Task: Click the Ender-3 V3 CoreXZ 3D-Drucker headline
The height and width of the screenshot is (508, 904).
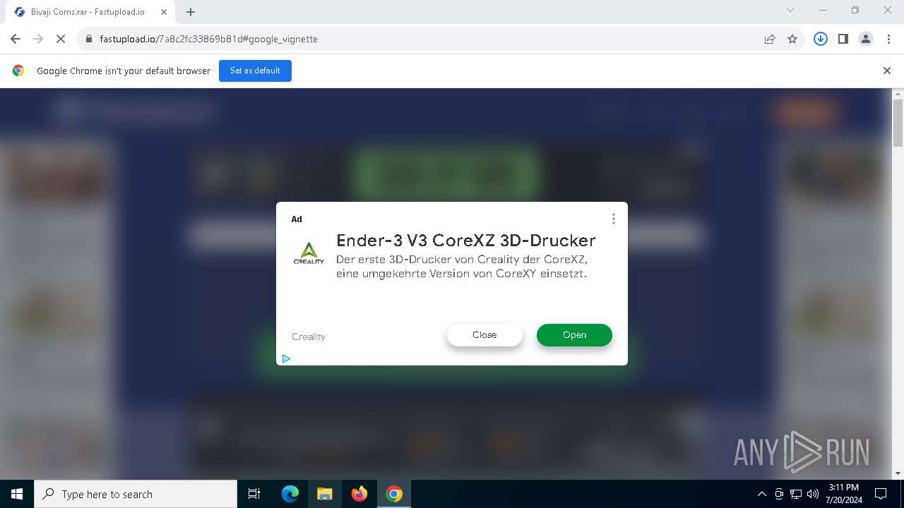Action: pos(466,240)
